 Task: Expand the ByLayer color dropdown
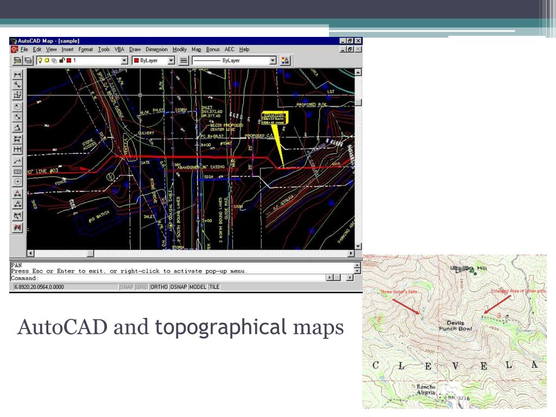tap(171, 61)
